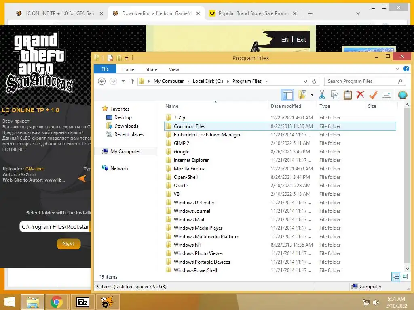Customize Quick Access Toolbar dropdown

pyautogui.click(x=127, y=58)
